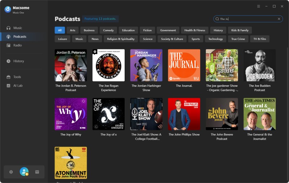The height and width of the screenshot is (183, 289).
Task: Filter podcasts by Arts
Action: (73, 30)
